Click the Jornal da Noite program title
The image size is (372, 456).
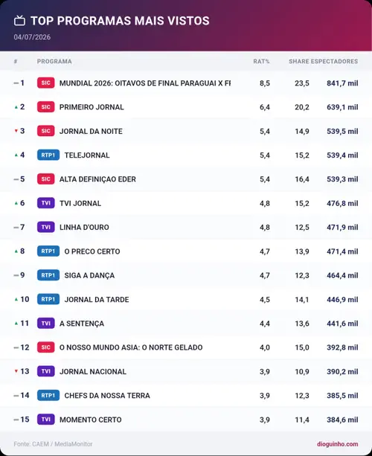tap(91, 131)
